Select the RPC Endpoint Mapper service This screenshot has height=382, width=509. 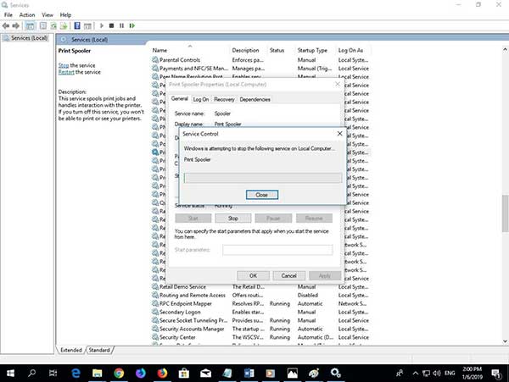click(x=260, y=303)
